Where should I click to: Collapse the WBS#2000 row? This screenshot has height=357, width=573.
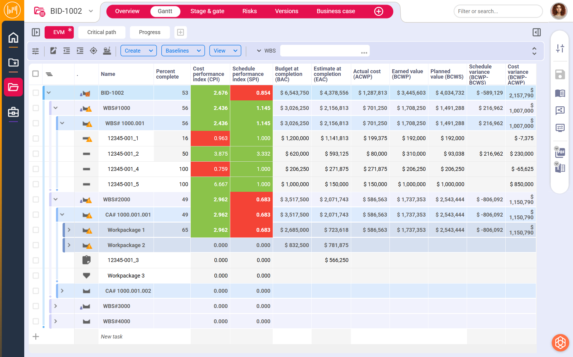[x=56, y=200]
